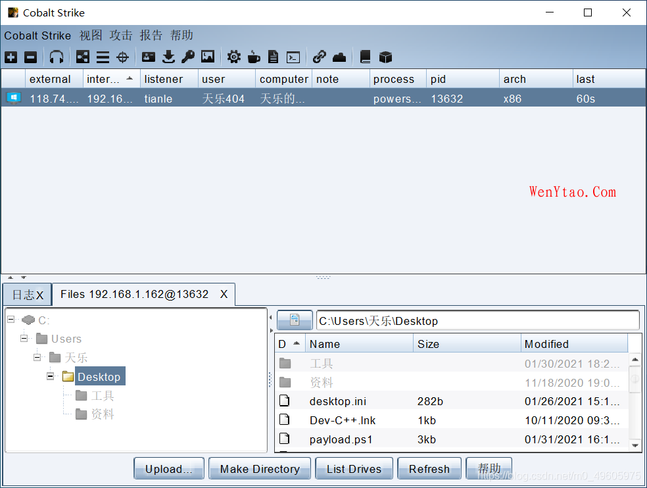Screen dimensions: 647x488
Task: Open the Cobalt Strike menu
Action: coord(37,36)
